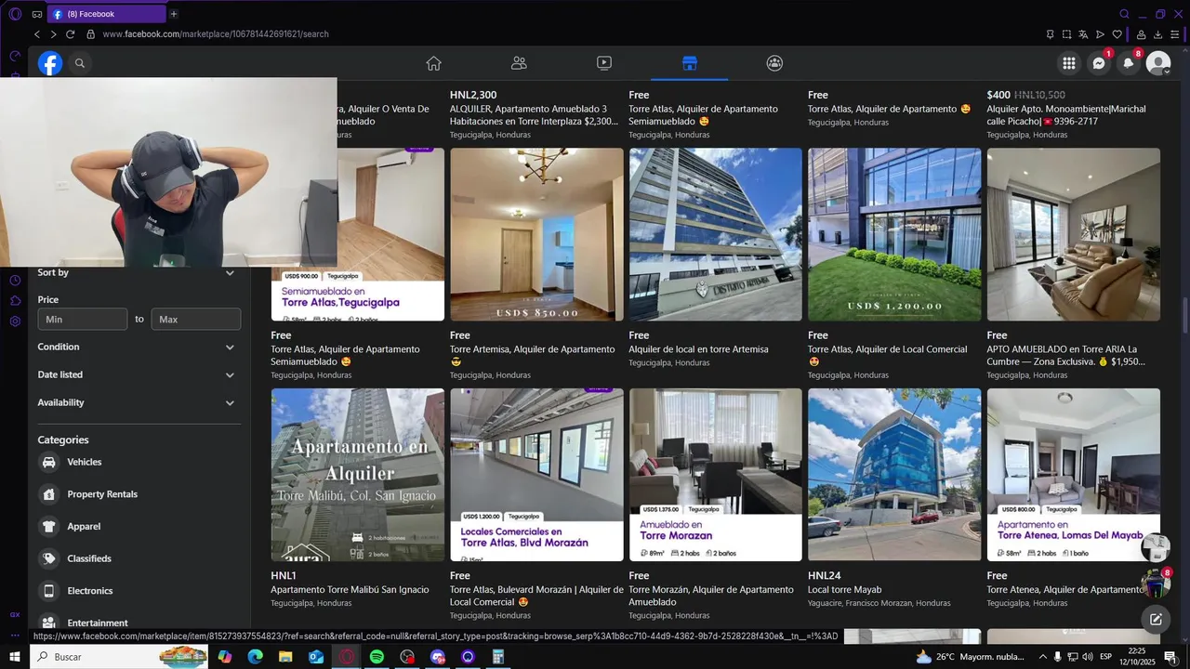Open the Watch video icon in navigation
The height and width of the screenshot is (669, 1190).
pos(604,63)
